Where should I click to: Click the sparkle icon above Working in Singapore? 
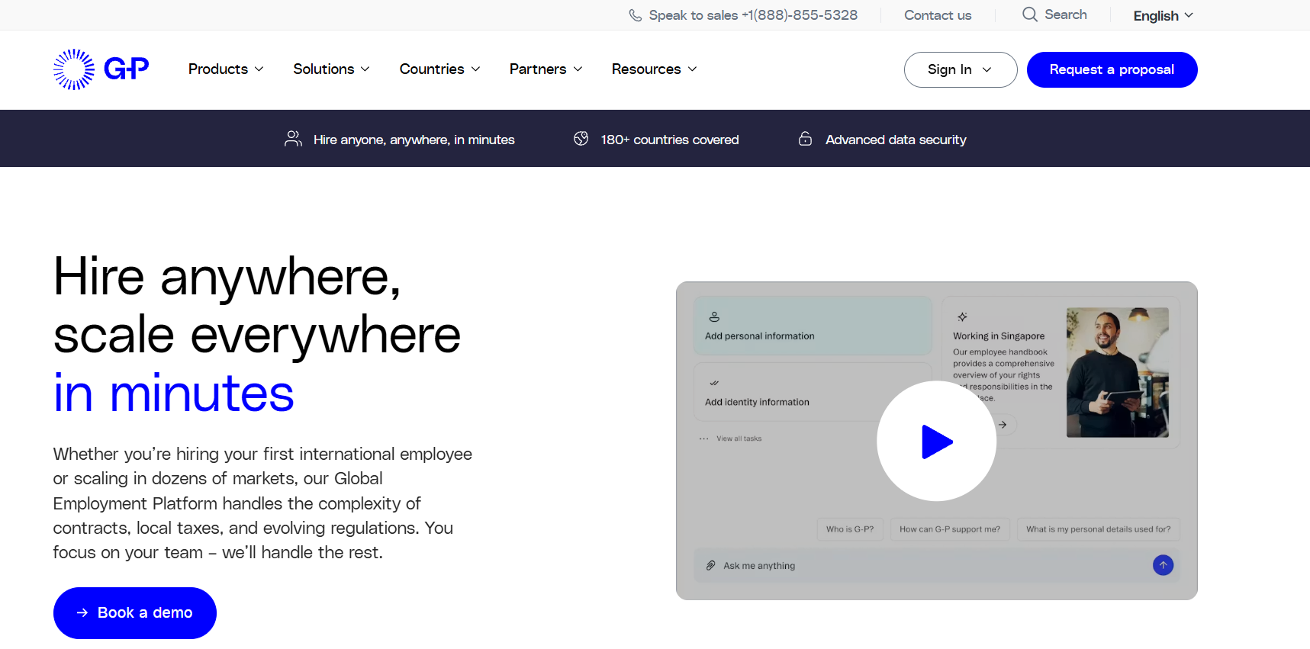(962, 316)
